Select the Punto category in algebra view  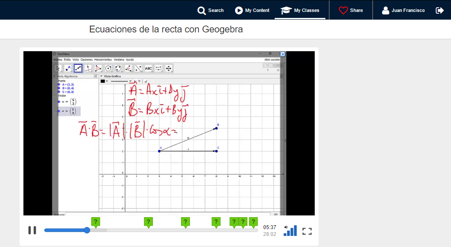point(62,81)
